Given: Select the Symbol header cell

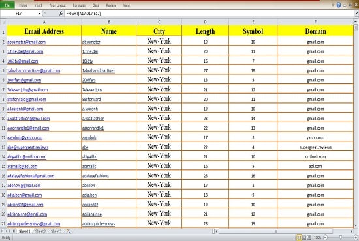Looking at the screenshot, I should click(x=253, y=31).
